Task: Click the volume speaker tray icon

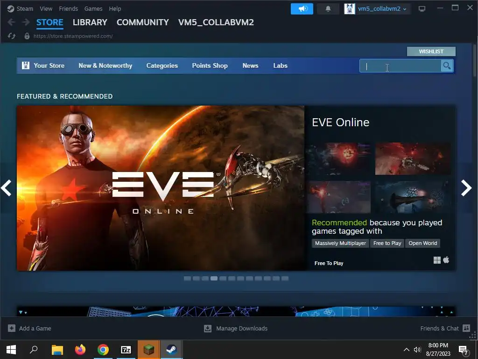Action: 417,350
